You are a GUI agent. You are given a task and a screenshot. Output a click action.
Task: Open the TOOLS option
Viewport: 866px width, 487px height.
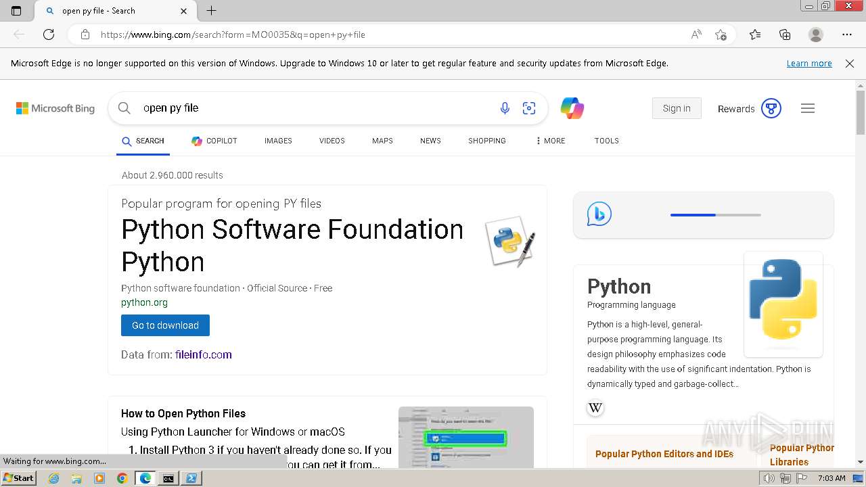(607, 141)
